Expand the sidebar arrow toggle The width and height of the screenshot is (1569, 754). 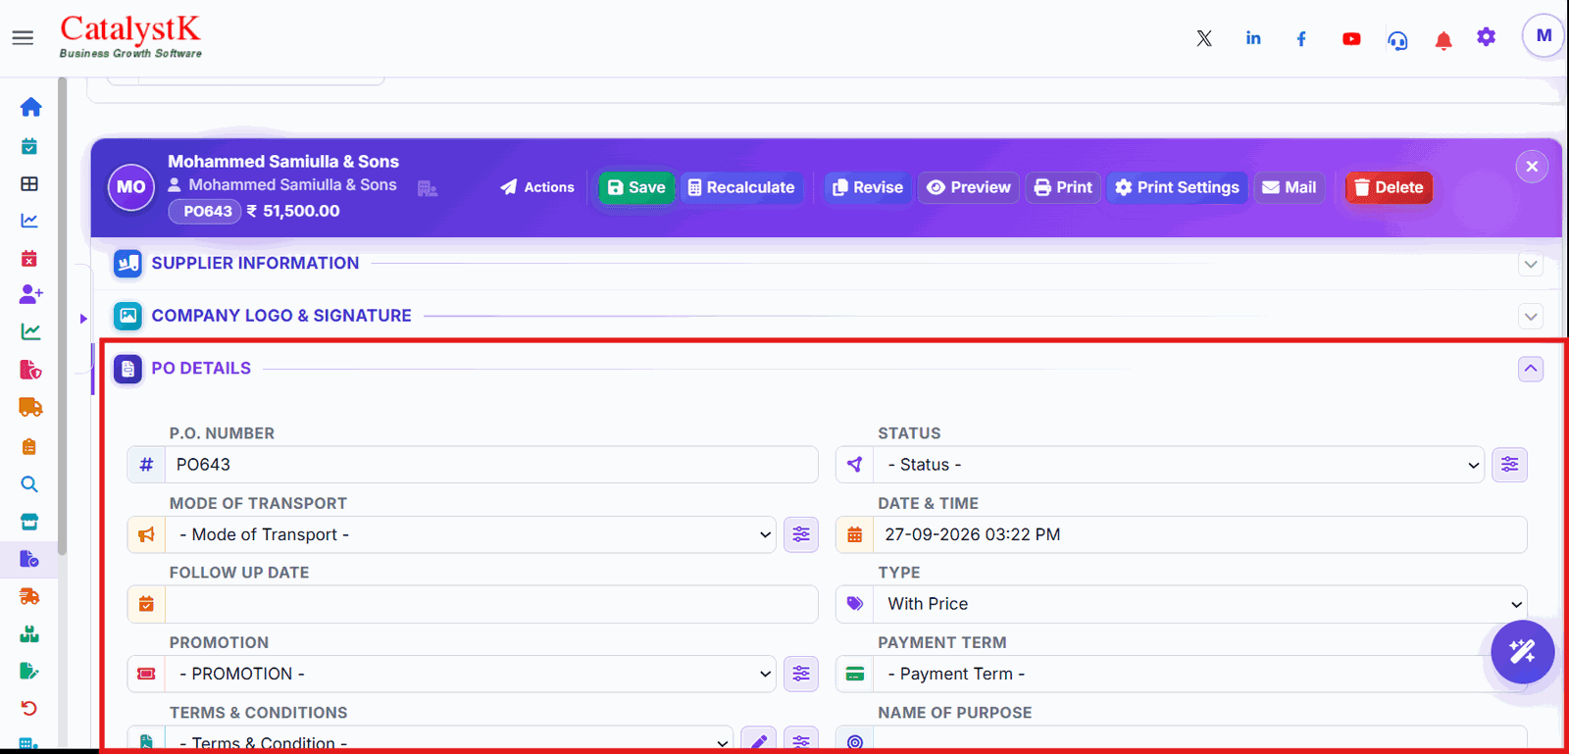83,319
